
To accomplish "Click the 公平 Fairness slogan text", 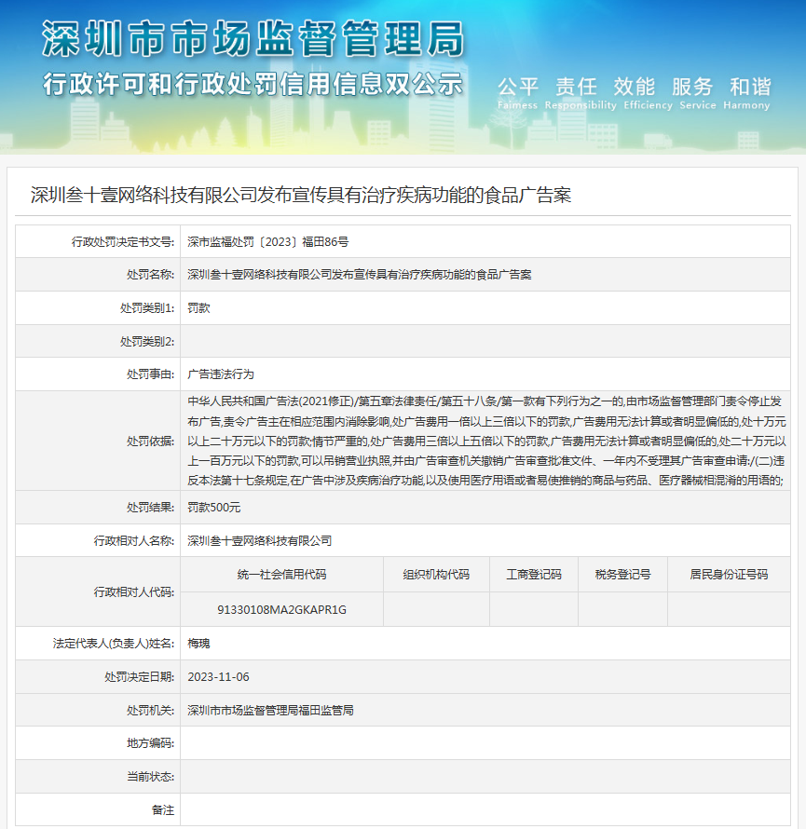I will point(517,93).
